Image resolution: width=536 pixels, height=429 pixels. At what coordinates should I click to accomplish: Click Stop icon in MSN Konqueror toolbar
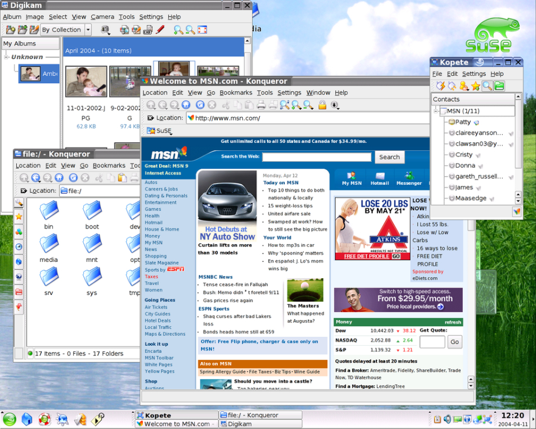[212, 104]
